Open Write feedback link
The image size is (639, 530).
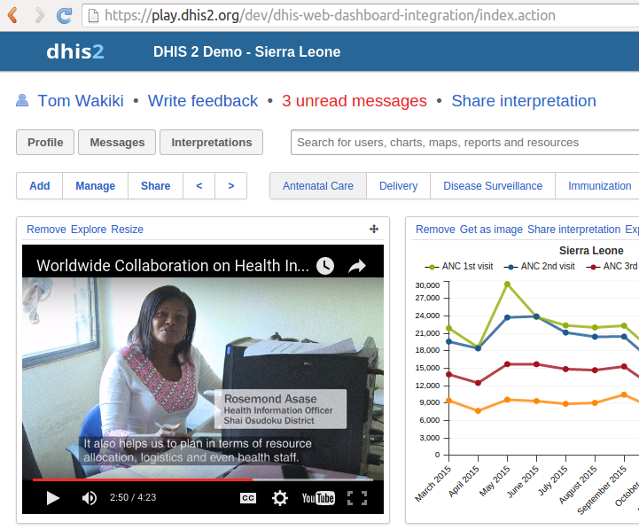click(203, 101)
